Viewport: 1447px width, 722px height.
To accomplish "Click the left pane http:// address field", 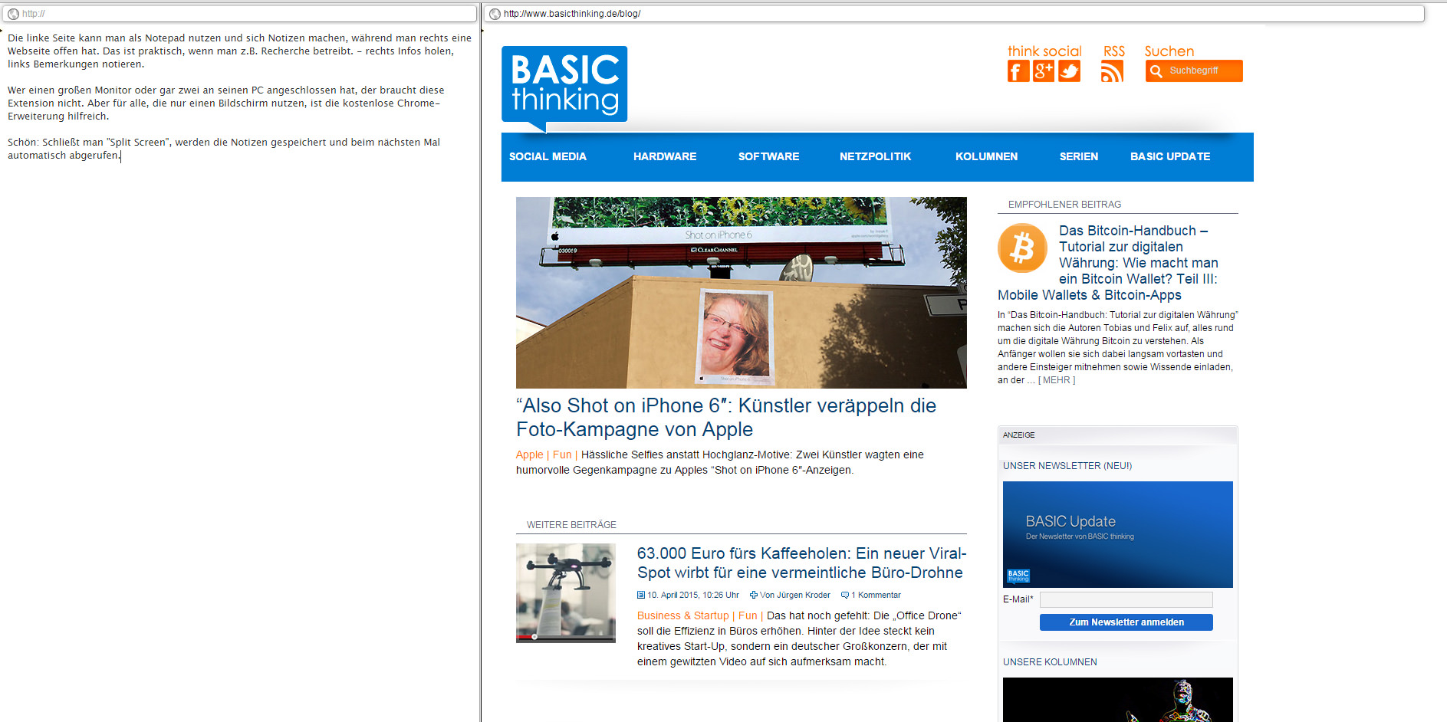I will point(240,14).
